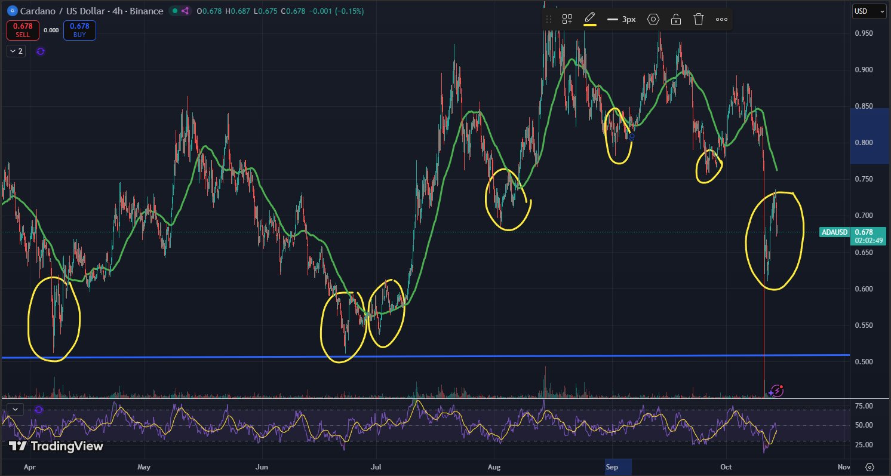Open the USD currency dropdown
The height and width of the screenshot is (476, 891).
click(x=869, y=11)
